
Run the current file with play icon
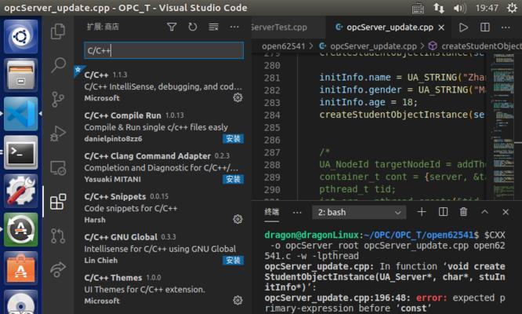(463, 27)
